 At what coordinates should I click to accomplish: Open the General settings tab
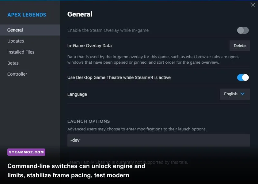click(x=30, y=30)
